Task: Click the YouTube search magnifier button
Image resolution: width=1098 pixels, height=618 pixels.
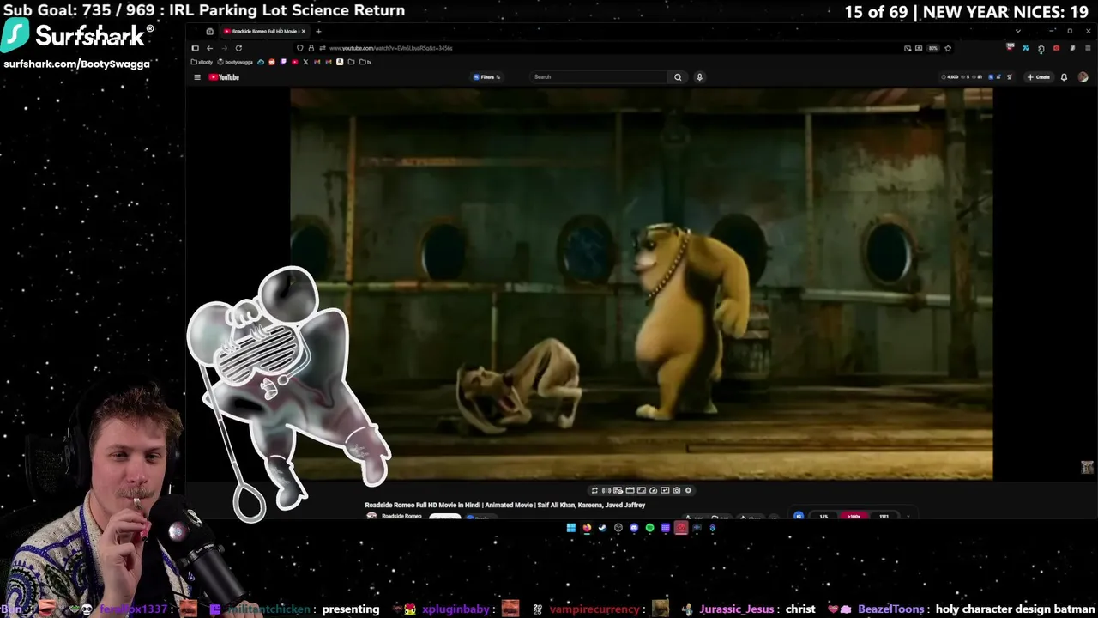Action: point(678,77)
